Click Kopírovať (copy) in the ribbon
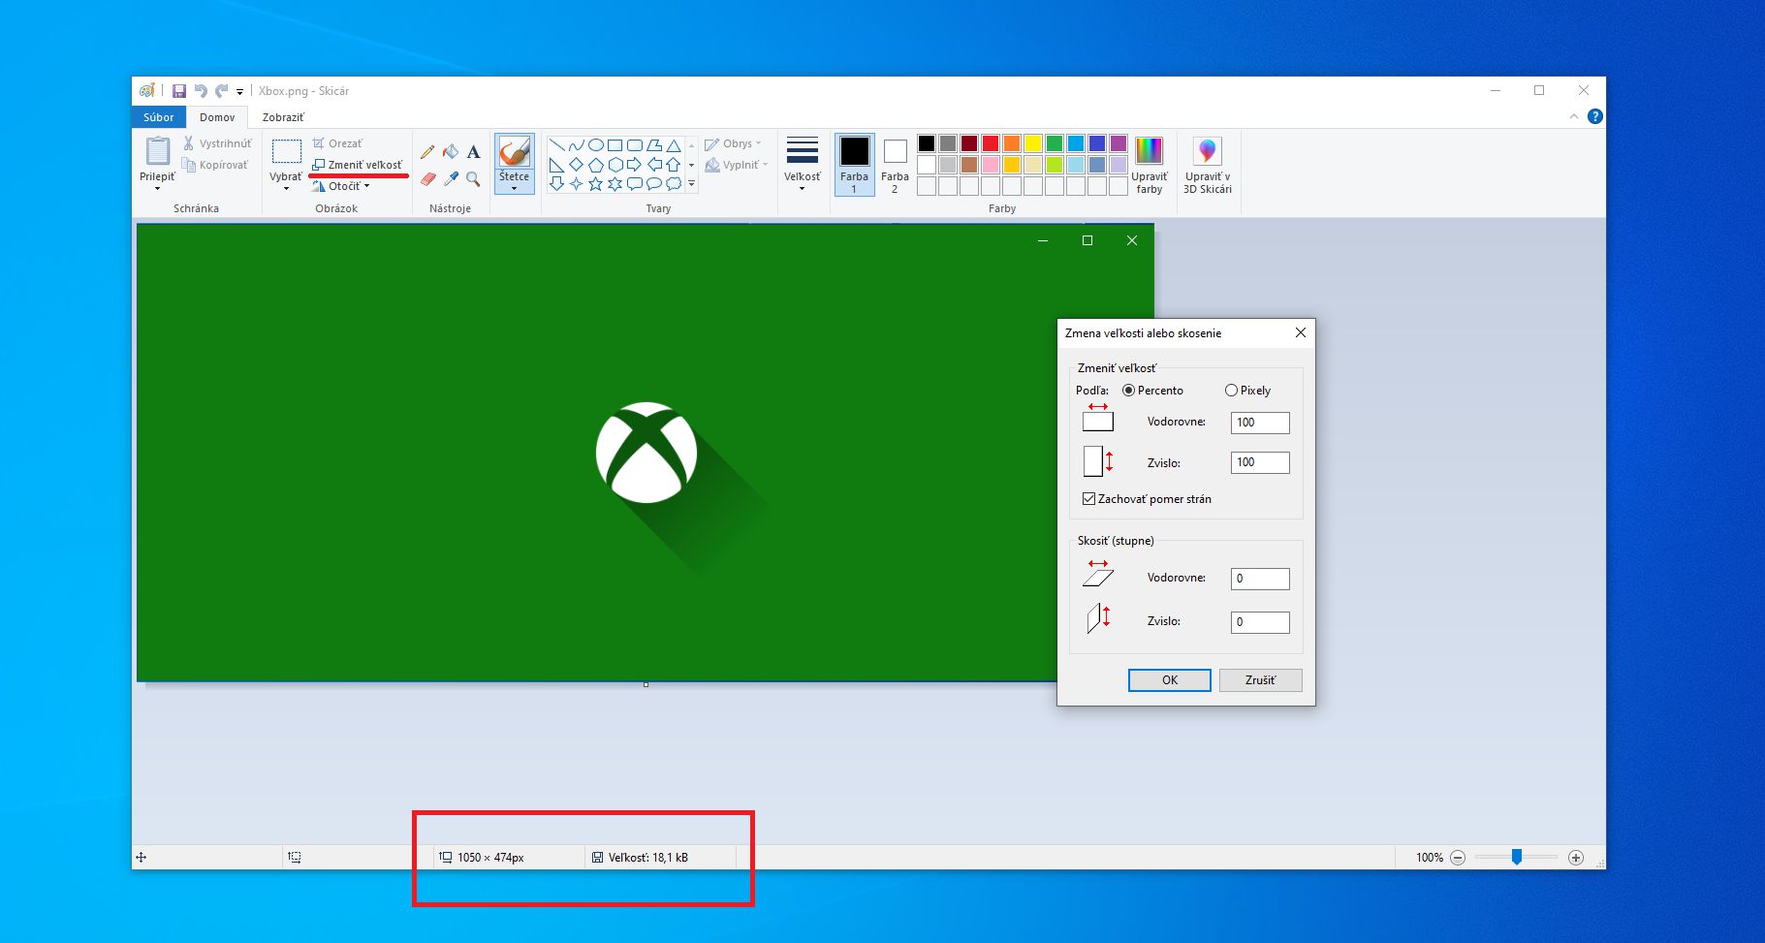1765x943 pixels. click(x=215, y=165)
